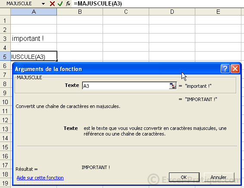Collapse dialog using Texte range selector icon
Image resolution: width=244 pixels, height=188 pixels.
pos(172,86)
